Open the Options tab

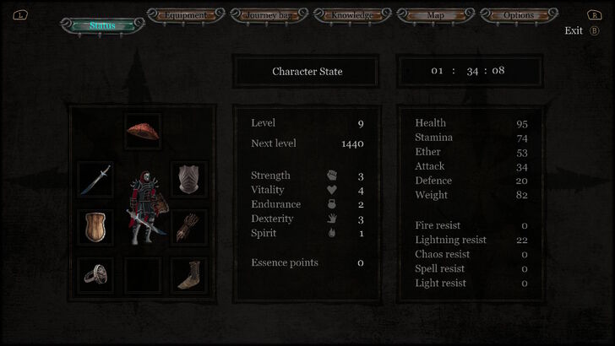(519, 15)
